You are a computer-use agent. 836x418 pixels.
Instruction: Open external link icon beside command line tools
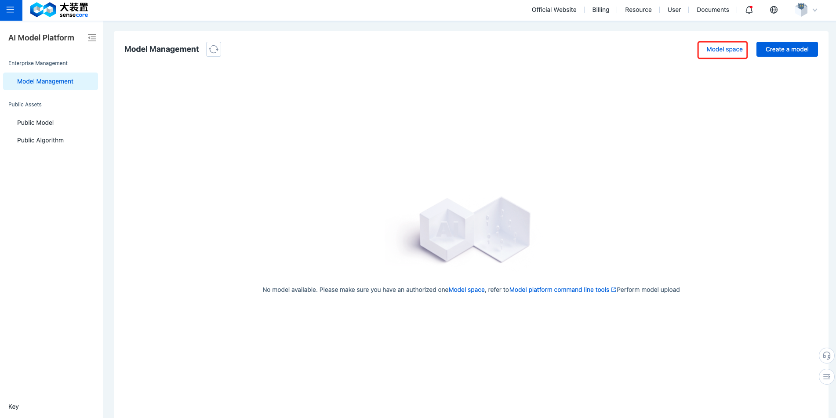614,290
